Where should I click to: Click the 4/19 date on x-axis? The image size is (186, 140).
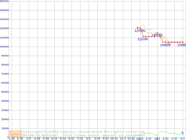point(46,139)
